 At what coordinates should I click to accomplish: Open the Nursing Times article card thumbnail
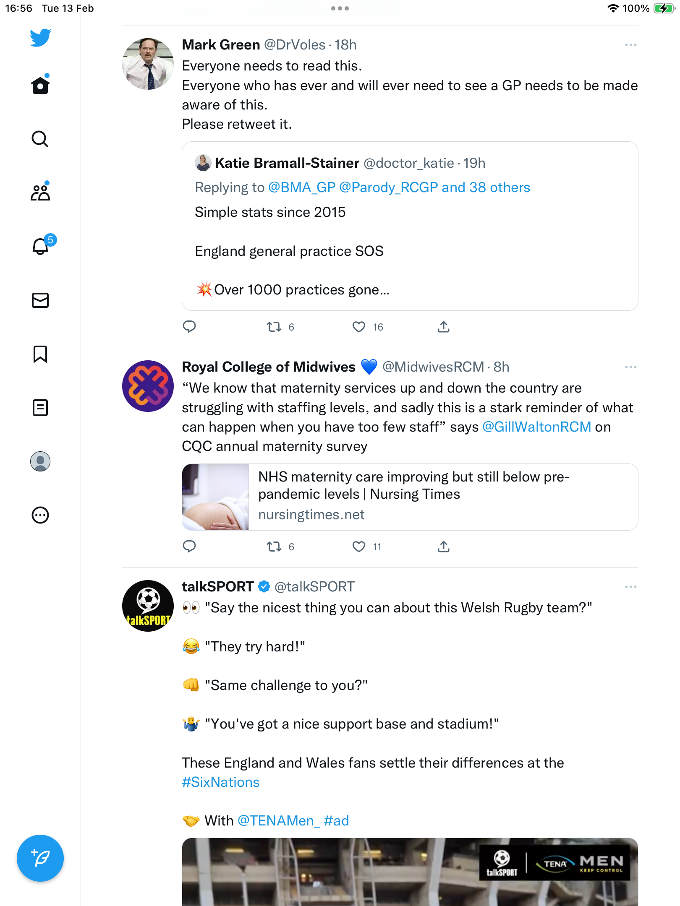(216, 497)
